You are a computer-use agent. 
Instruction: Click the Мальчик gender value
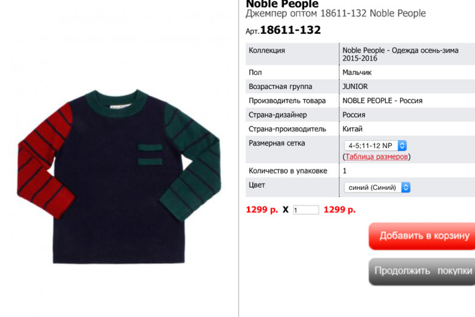[357, 72]
